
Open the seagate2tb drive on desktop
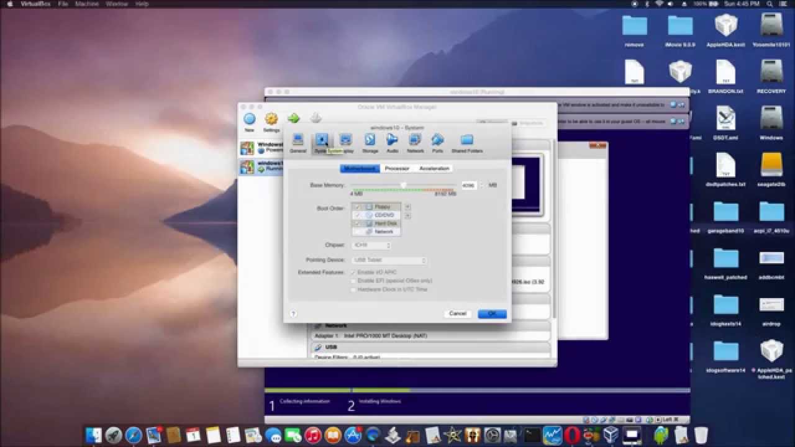tap(771, 169)
